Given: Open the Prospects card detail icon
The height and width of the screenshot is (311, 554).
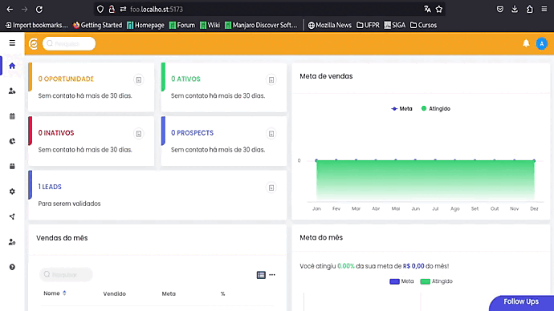Looking at the screenshot, I should click(x=271, y=134).
